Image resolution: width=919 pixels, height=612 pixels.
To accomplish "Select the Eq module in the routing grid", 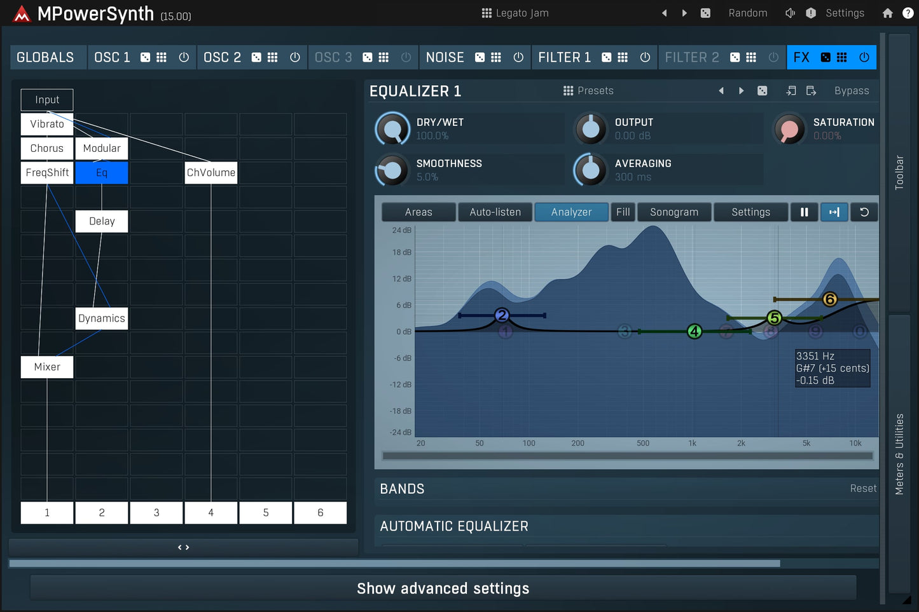I will tap(101, 172).
